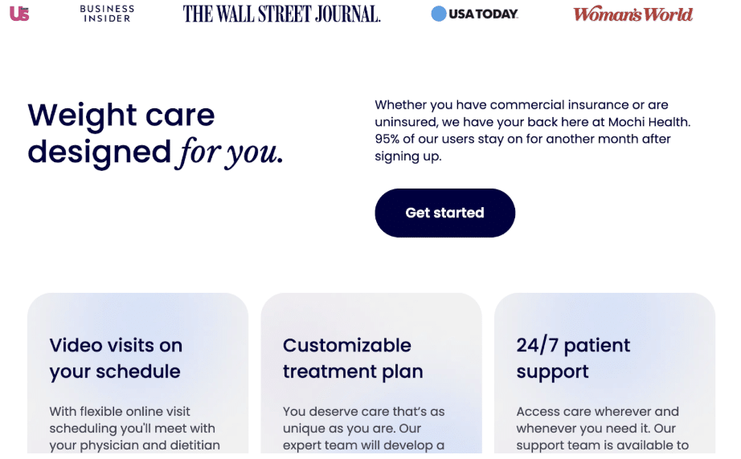Click the Get started button
The image size is (741, 459).
coord(444,213)
